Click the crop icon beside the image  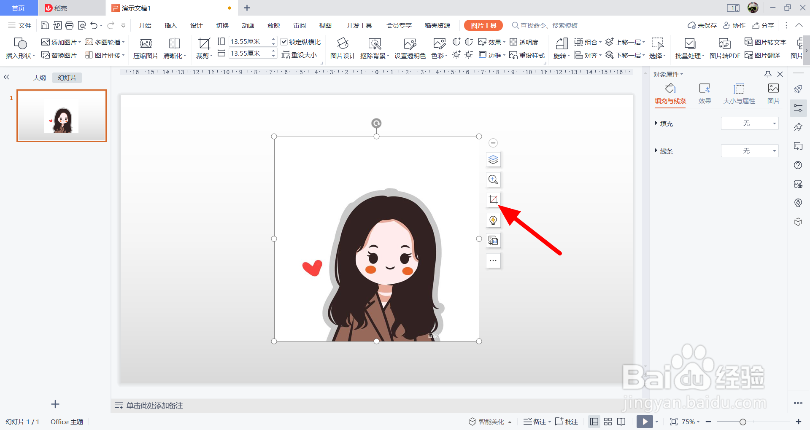point(493,200)
